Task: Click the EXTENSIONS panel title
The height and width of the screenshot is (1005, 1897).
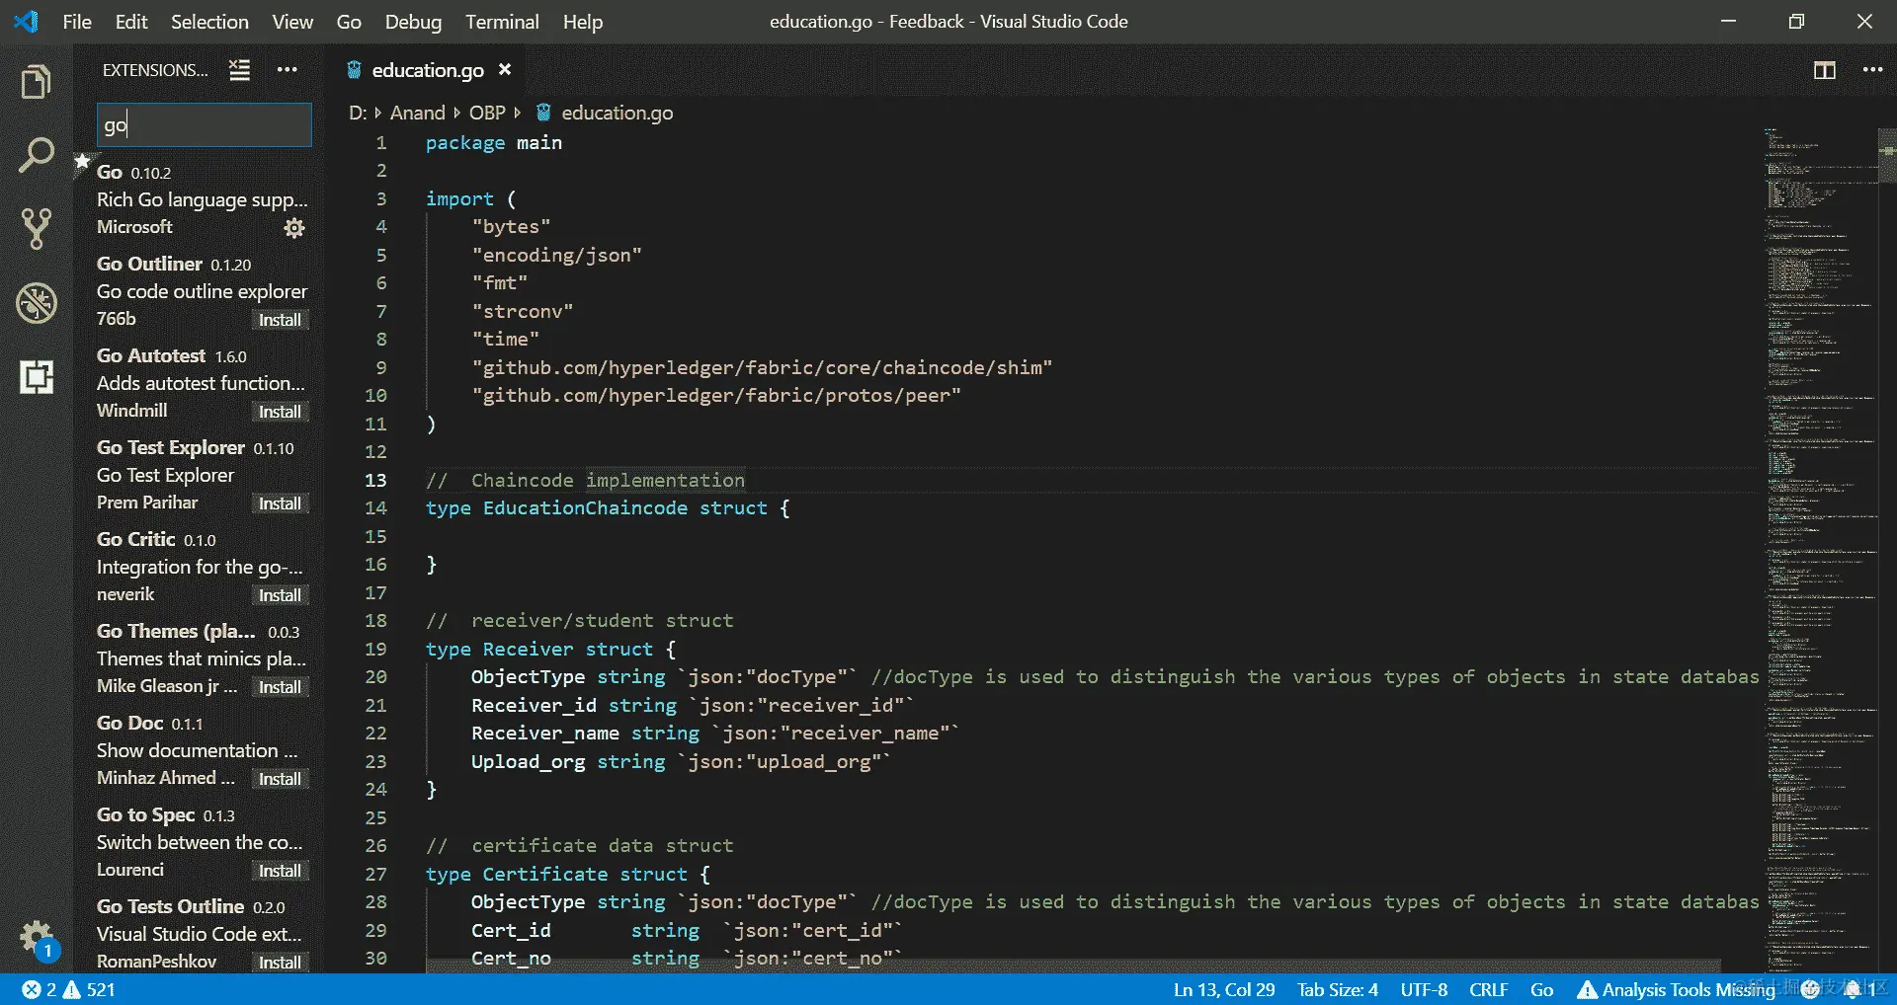Action: coord(155,70)
